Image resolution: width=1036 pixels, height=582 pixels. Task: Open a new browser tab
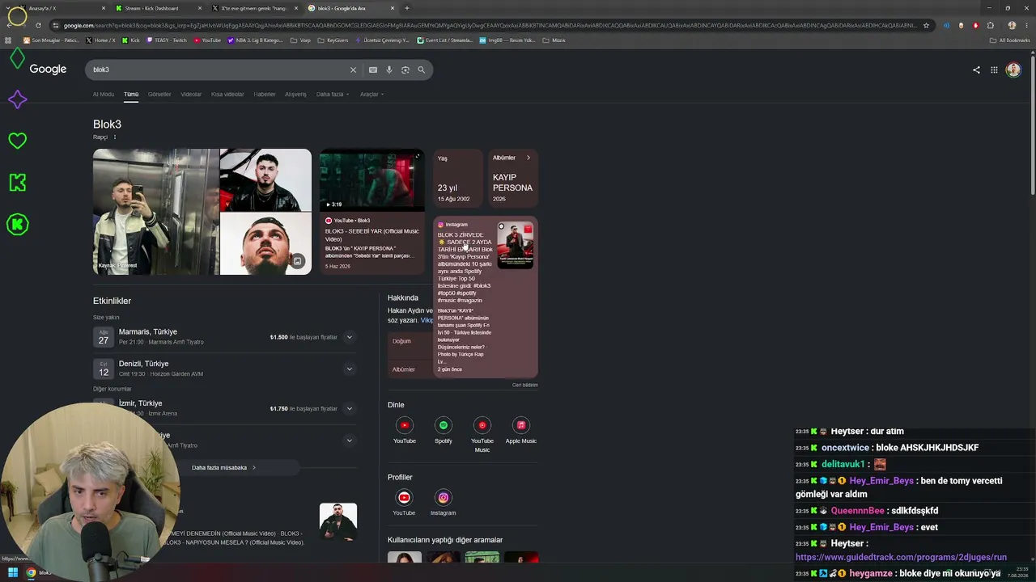coord(407,8)
